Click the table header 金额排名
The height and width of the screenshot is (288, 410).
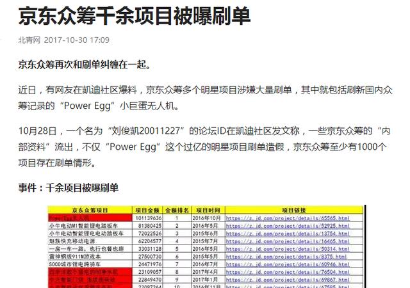coord(177,210)
